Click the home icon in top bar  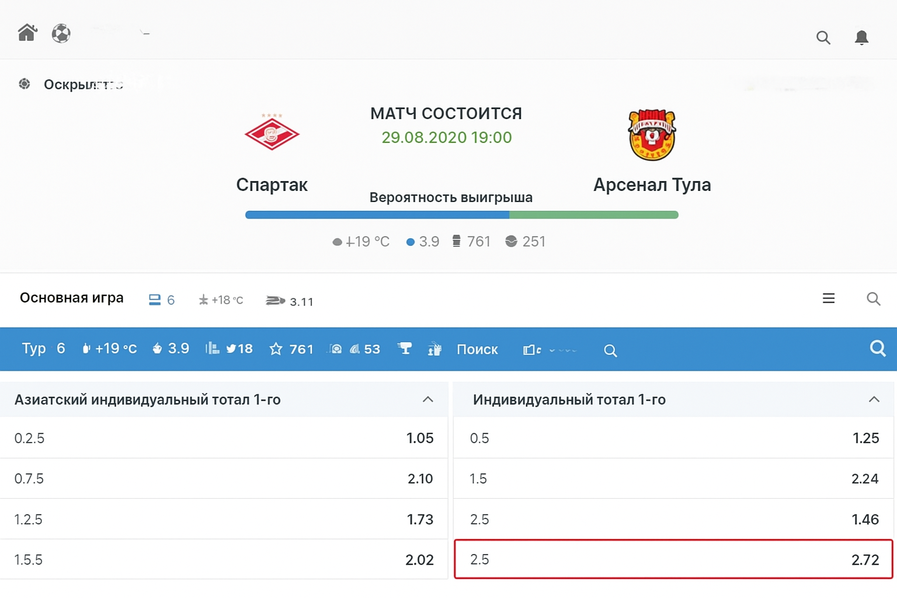click(x=27, y=33)
